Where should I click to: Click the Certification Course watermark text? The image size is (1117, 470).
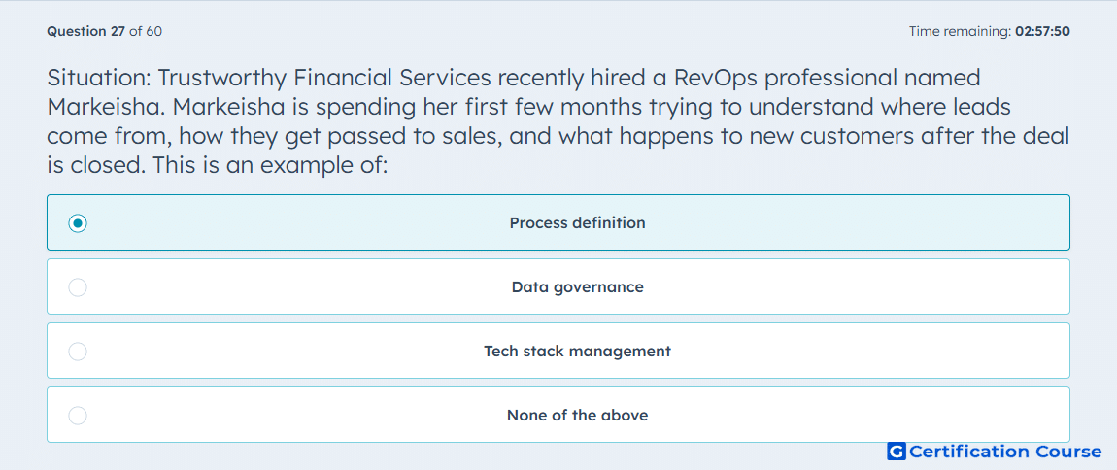click(x=1005, y=452)
